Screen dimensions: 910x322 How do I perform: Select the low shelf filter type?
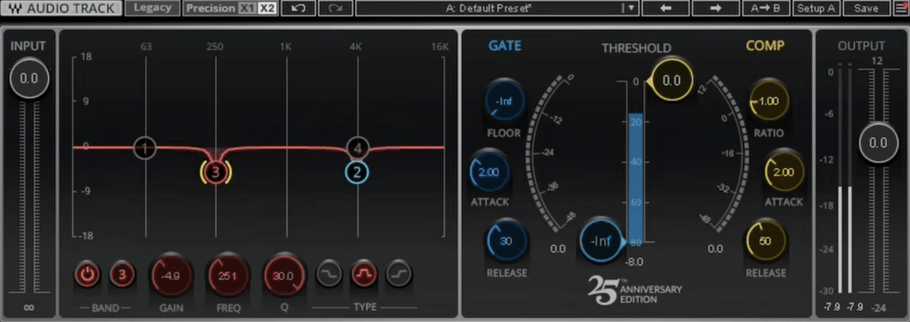tap(328, 274)
